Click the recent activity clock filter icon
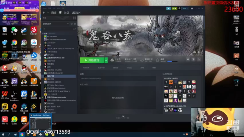The width and height of the screenshot is (244, 137). coord(72,24)
